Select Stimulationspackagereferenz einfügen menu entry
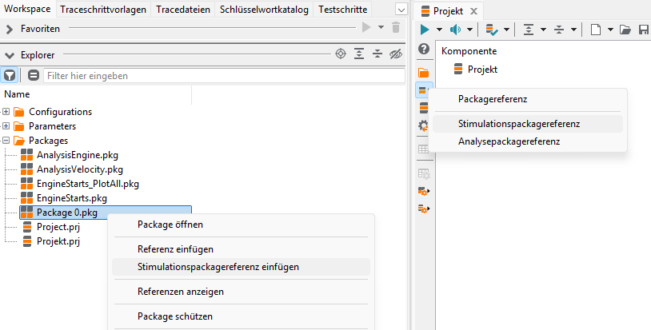The width and height of the screenshot is (651, 330). pos(242,267)
